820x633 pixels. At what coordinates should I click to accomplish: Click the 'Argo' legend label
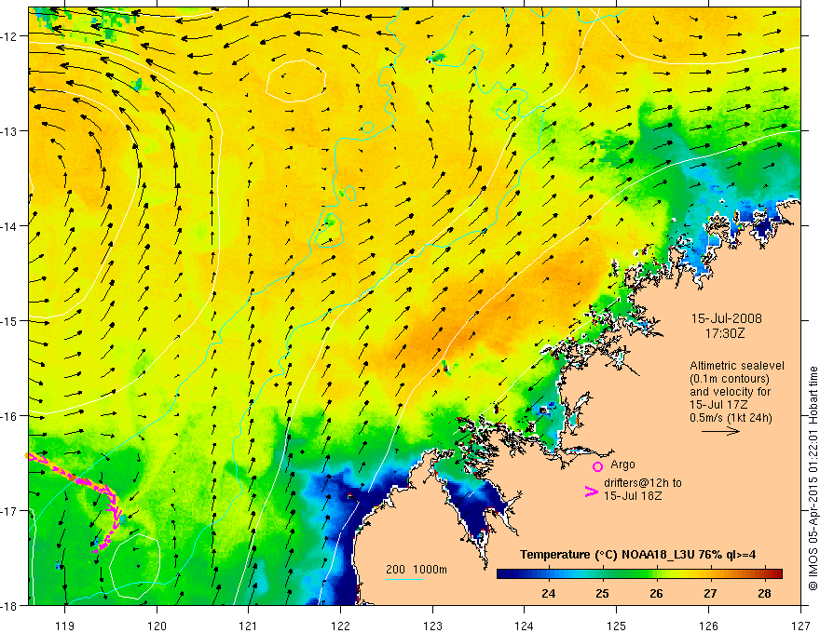[x=622, y=465]
